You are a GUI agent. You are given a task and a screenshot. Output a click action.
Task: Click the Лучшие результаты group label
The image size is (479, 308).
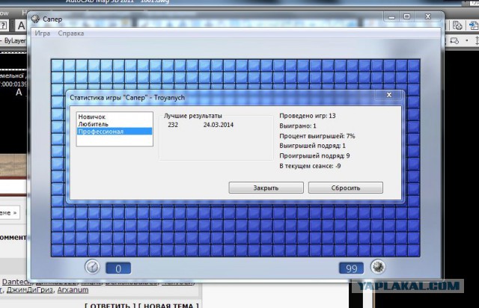193,116
